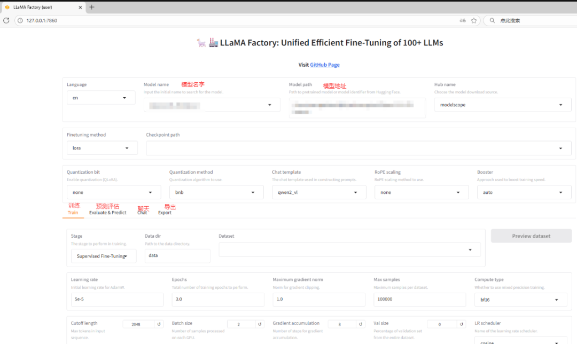This screenshot has height=344, width=577.
Task: Open the Language dropdown
Action: [x=101, y=98]
